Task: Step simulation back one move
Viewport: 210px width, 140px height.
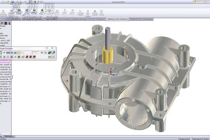Action: coord(12,53)
